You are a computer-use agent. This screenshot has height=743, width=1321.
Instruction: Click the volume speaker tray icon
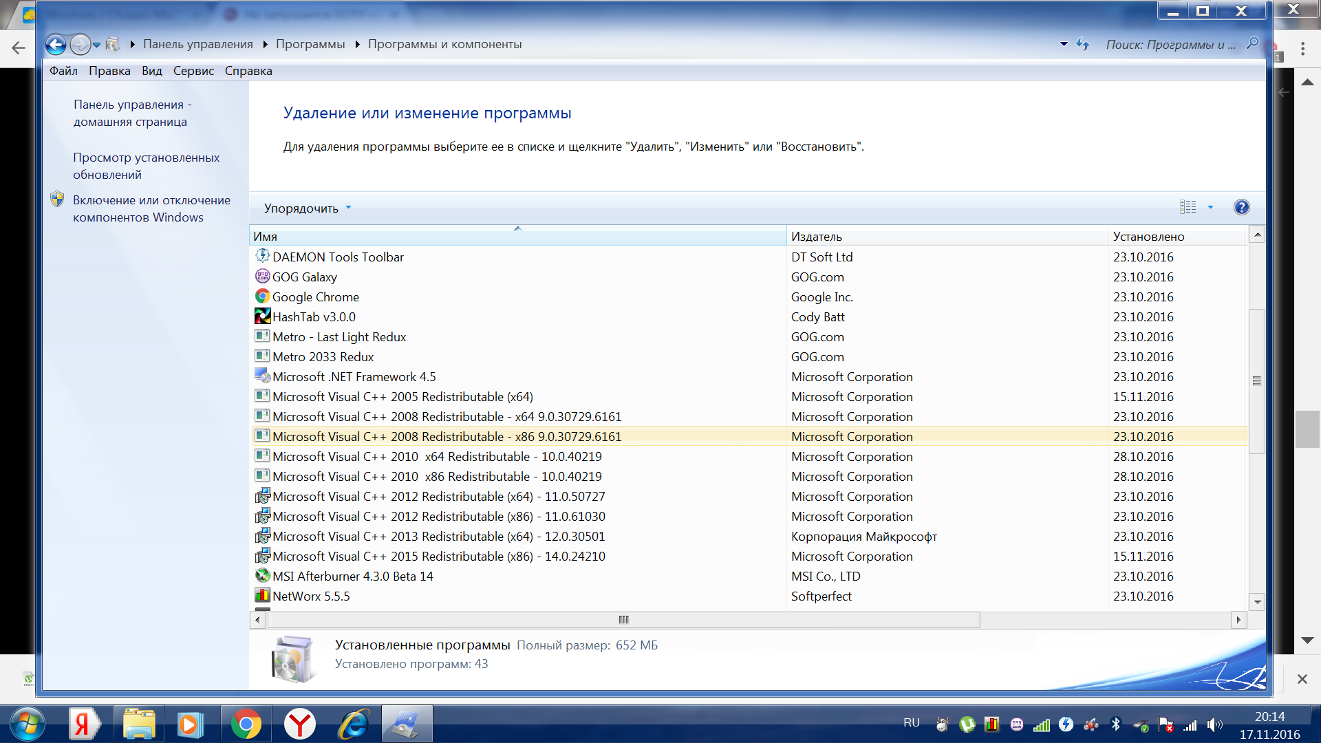click(1214, 724)
